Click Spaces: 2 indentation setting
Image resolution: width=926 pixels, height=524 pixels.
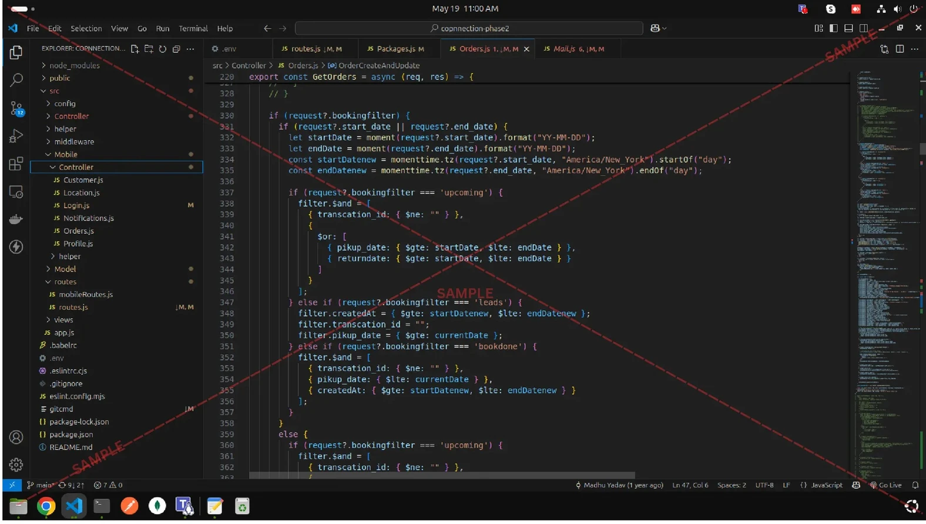pyautogui.click(x=732, y=485)
